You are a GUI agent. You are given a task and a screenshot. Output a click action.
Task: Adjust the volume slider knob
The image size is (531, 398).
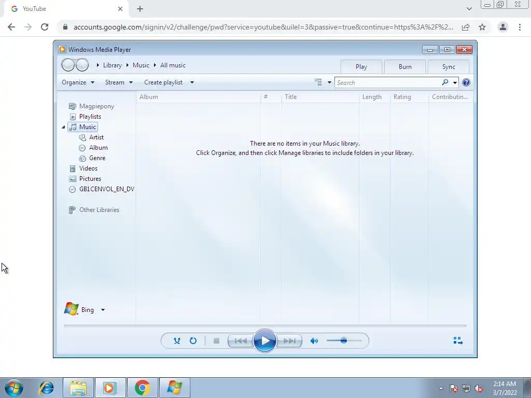[344, 340]
